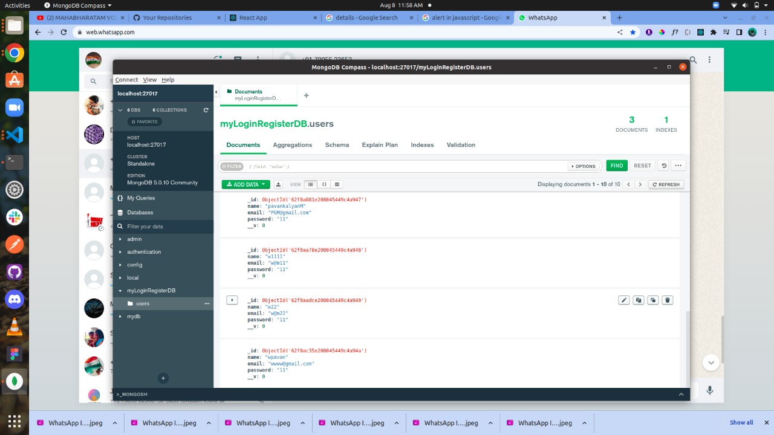Open My Queries in the Compass sidebar
Screen dimensions: 774x435
(x=163, y=198)
